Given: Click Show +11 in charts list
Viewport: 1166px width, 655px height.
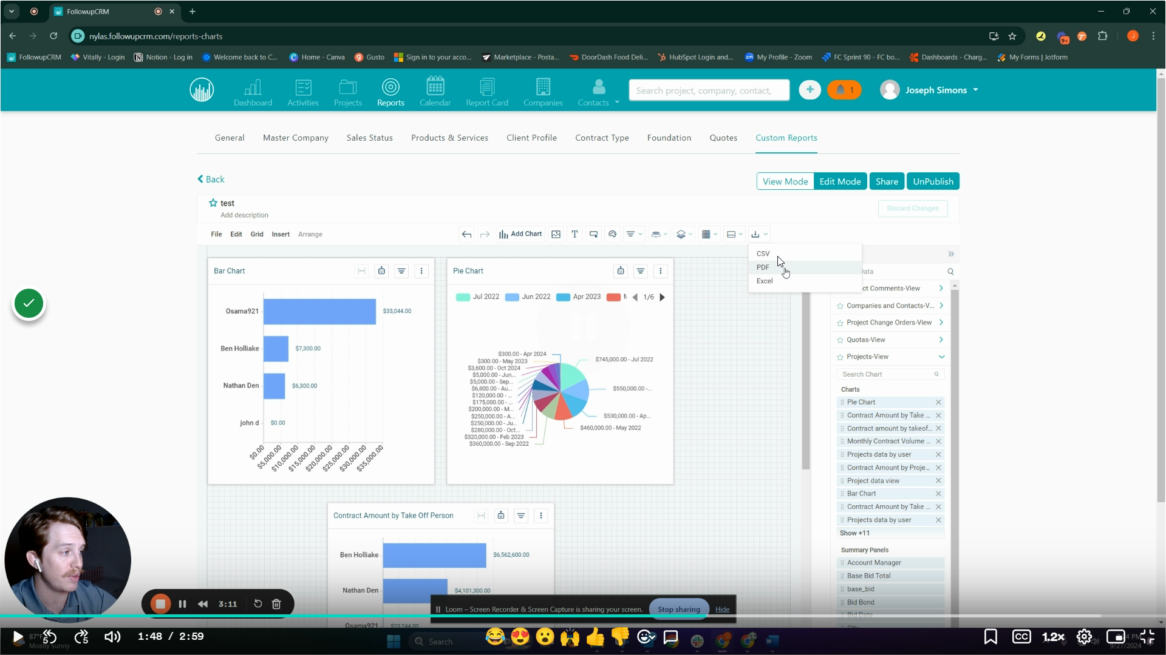Looking at the screenshot, I should [x=854, y=533].
